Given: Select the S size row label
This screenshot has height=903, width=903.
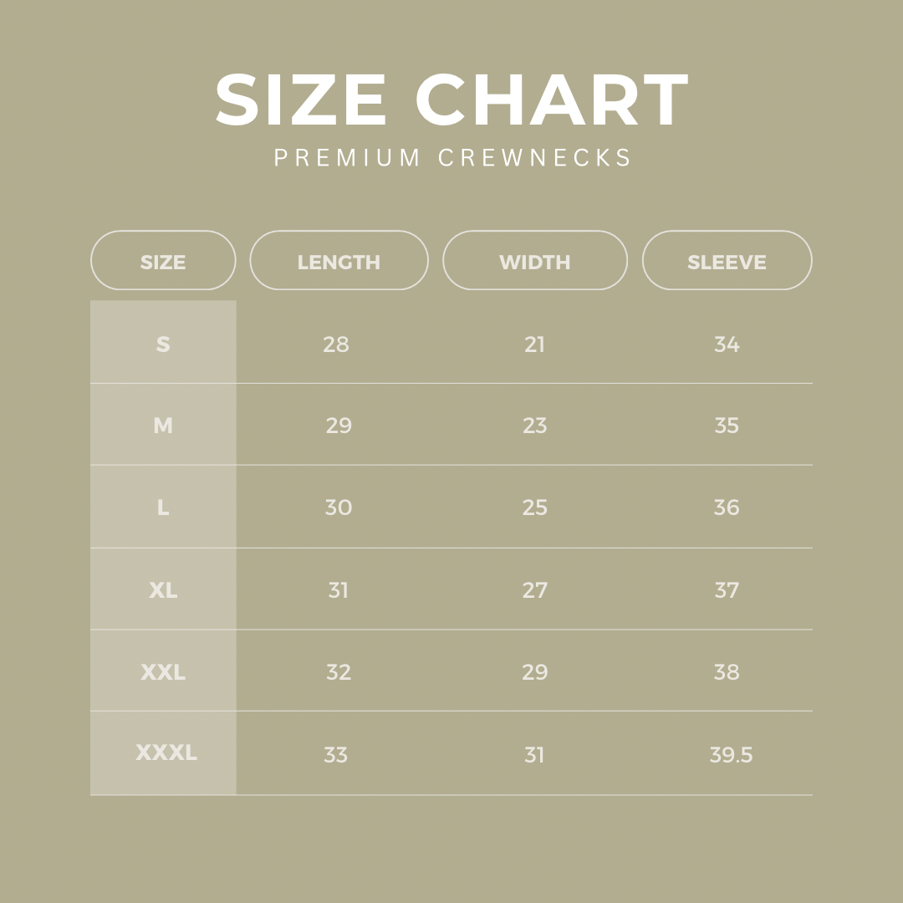Looking at the screenshot, I should coord(163,344).
